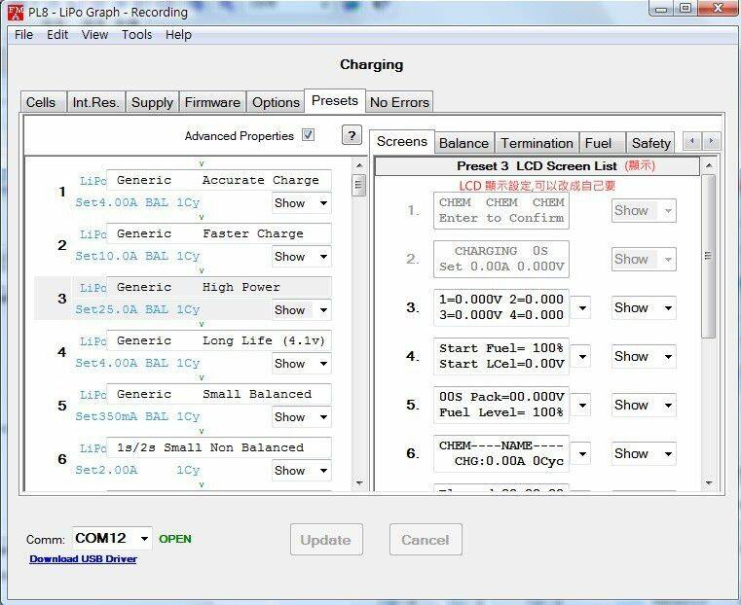Toggle the Advanced Properties checkbox
Viewport: 741px width, 605px height.
pos(308,136)
